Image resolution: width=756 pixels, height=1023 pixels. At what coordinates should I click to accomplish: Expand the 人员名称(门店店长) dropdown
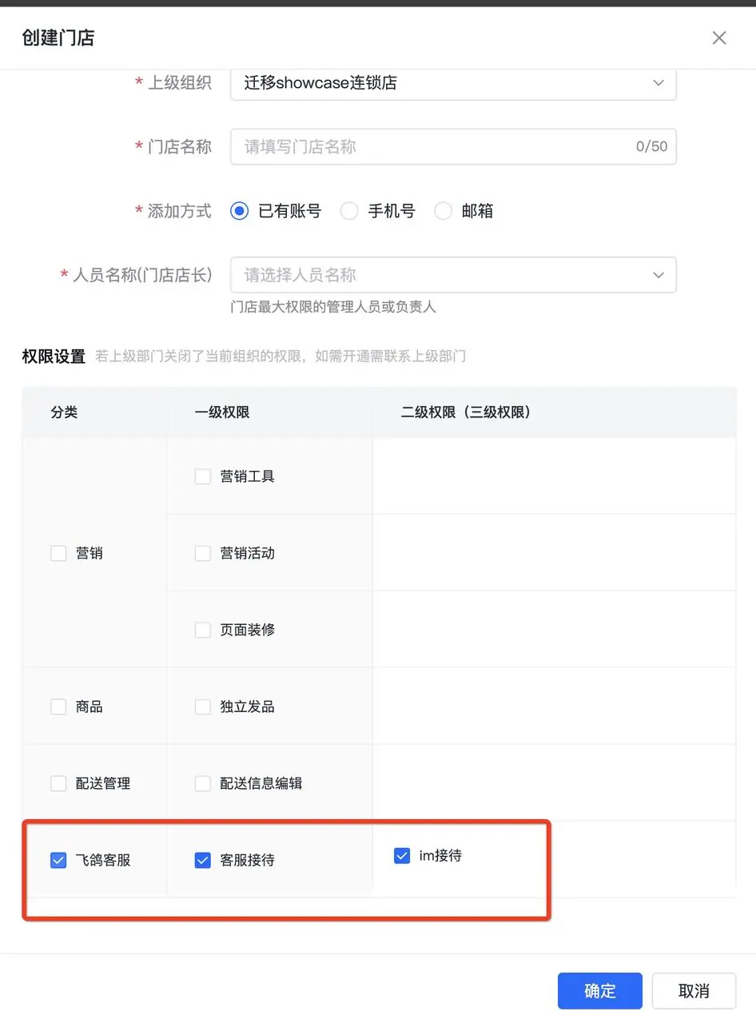[453, 275]
